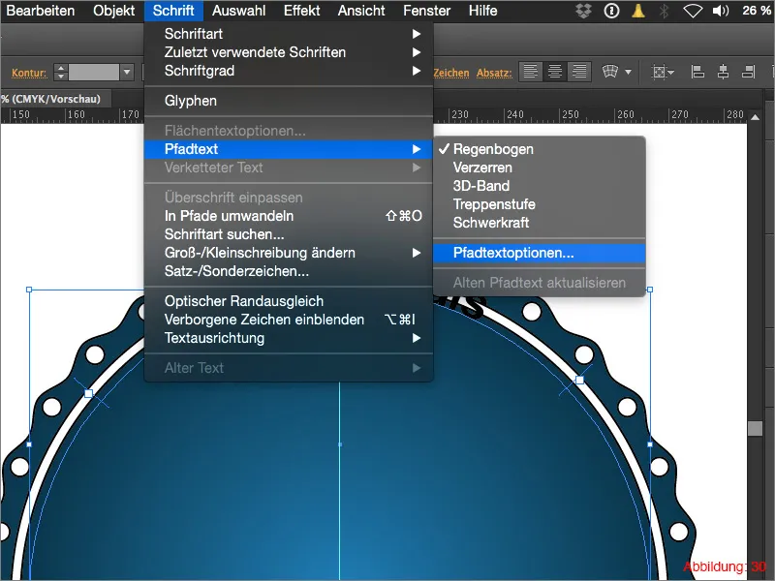Open the envelope warp dropdown arrow
Screen dimensions: 775x581
pyautogui.click(x=628, y=72)
